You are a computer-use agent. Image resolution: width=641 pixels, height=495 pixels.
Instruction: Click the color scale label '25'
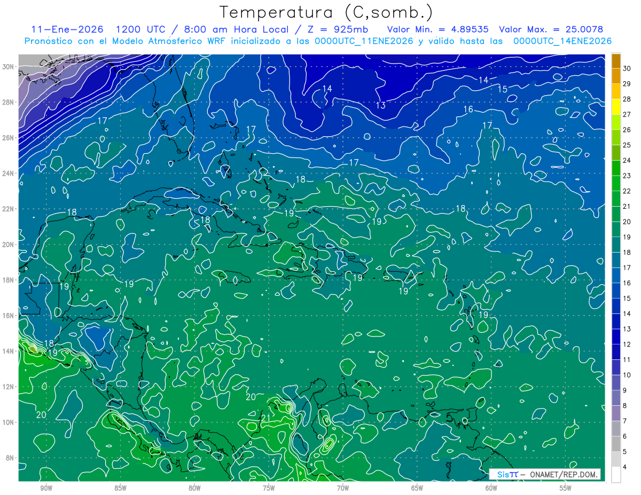coord(627,145)
